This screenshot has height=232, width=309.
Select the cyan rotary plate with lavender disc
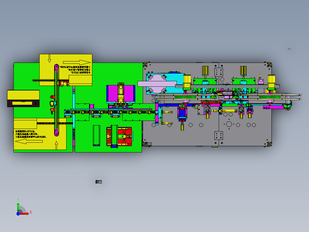point(165,84)
